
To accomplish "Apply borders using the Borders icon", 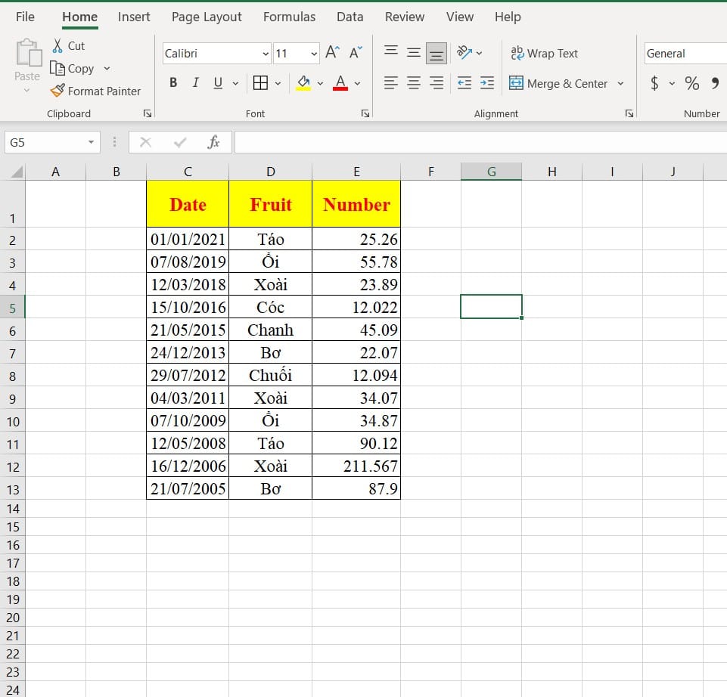I will pyautogui.click(x=260, y=83).
